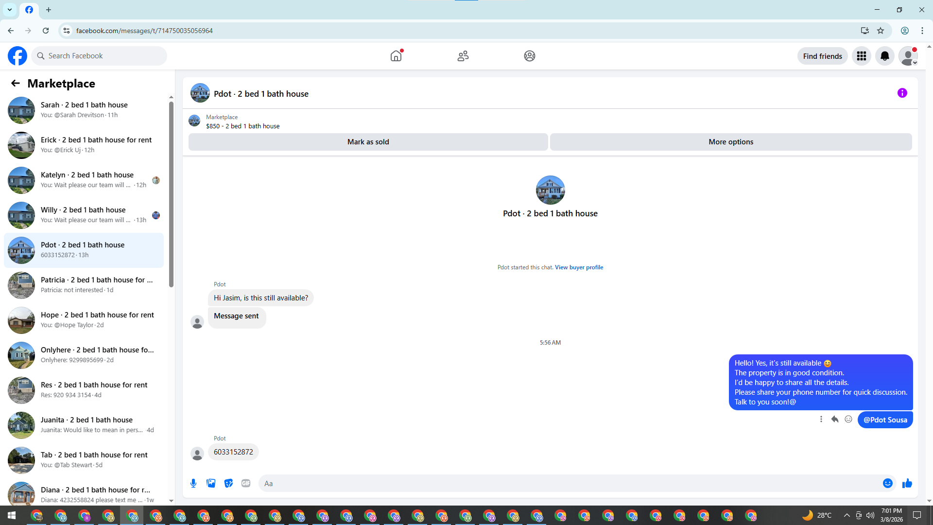Open Chrome tab search dropdown
The width and height of the screenshot is (933, 525).
pos(10,10)
